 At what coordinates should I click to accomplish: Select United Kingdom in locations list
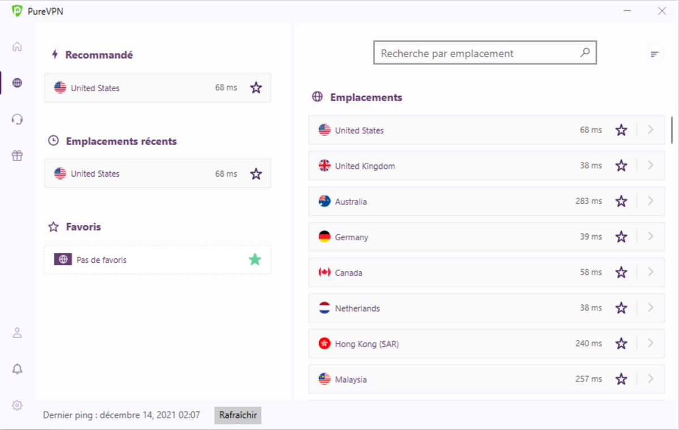click(487, 166)
